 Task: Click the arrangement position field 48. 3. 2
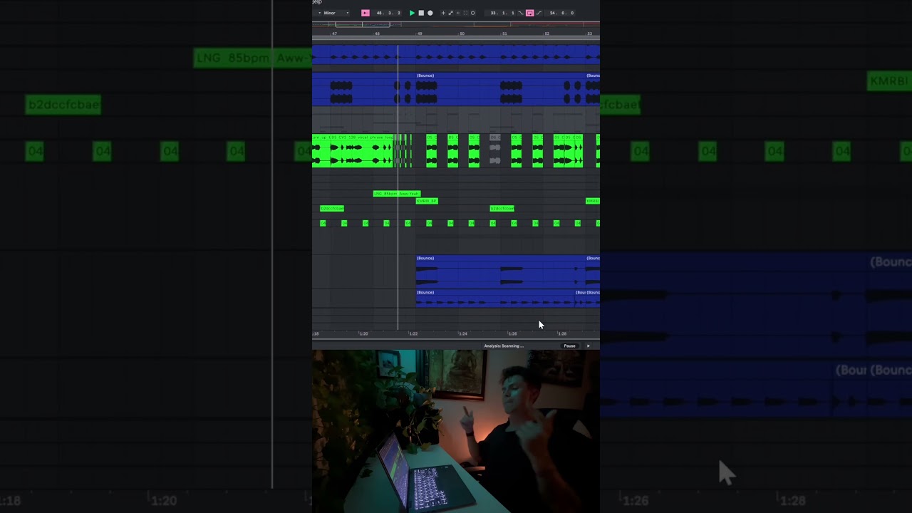coord(388,13)
